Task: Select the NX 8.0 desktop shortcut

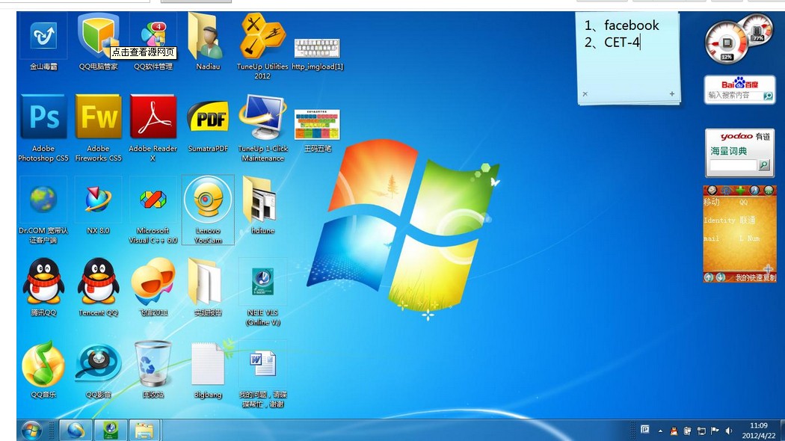Action: [x=98, y=200]
